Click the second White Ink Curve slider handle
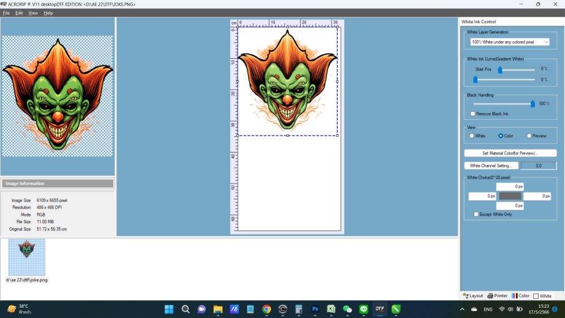This screenshot has width=565, height=318. [475, 80]
